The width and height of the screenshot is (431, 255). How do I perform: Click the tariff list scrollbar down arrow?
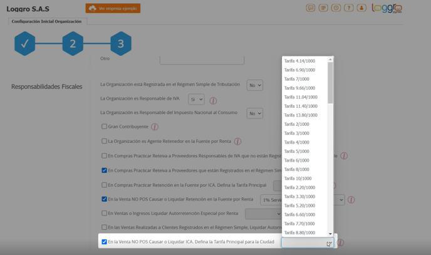pos(330,234)
